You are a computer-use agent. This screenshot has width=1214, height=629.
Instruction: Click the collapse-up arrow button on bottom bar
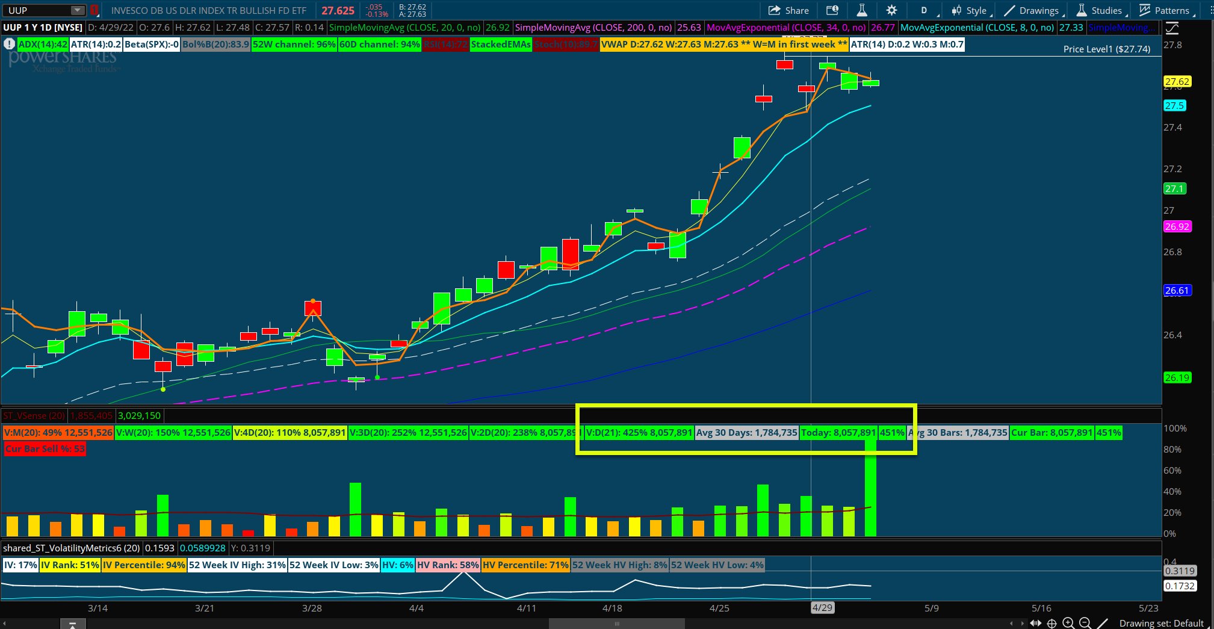coord(72,624)
